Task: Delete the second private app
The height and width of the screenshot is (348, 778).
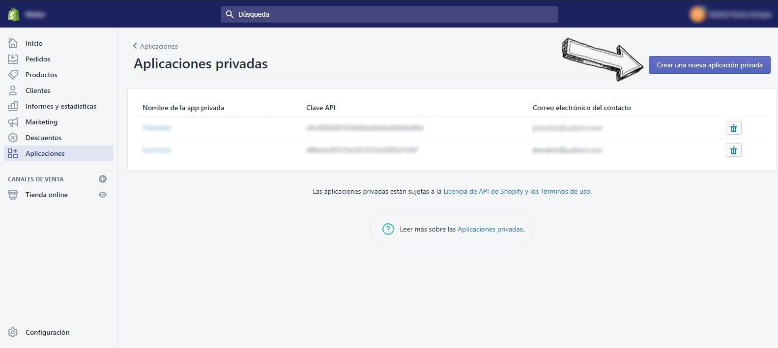Action: (733, 150)
